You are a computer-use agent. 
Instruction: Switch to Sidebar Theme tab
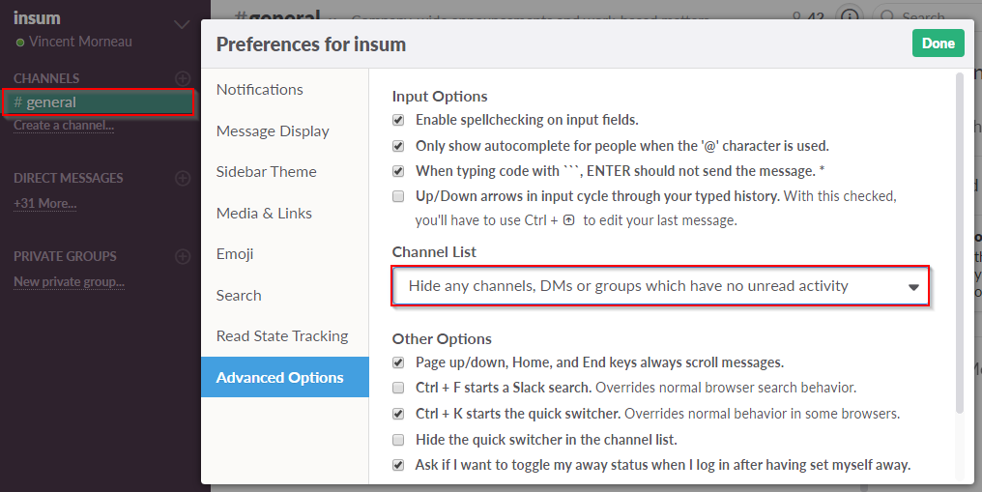coord(267,172)
